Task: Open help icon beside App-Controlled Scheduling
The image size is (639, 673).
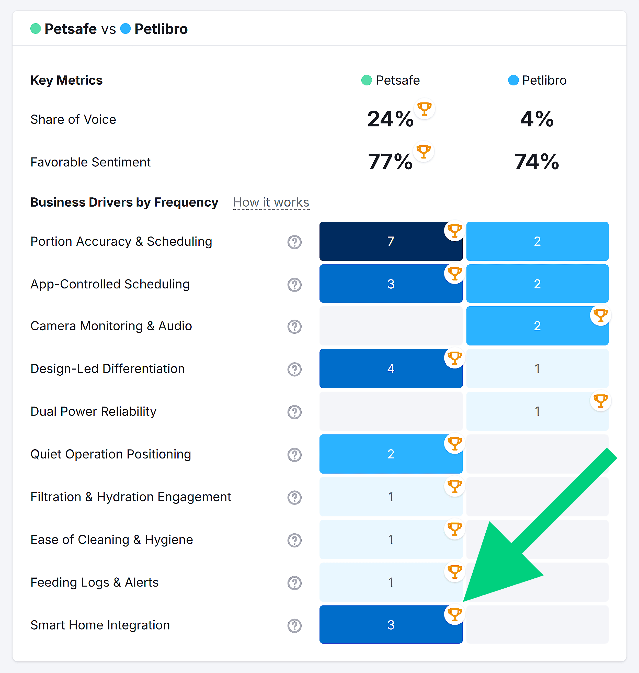Action: click(294, 285)
